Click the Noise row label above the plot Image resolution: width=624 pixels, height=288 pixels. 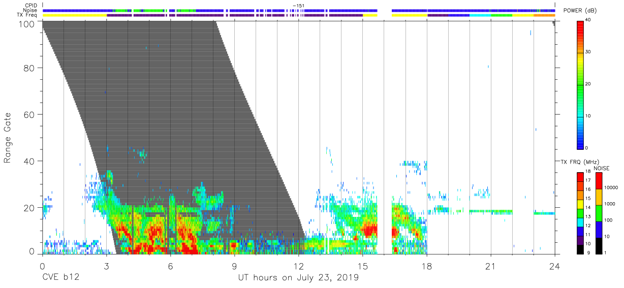click(30, 10)
